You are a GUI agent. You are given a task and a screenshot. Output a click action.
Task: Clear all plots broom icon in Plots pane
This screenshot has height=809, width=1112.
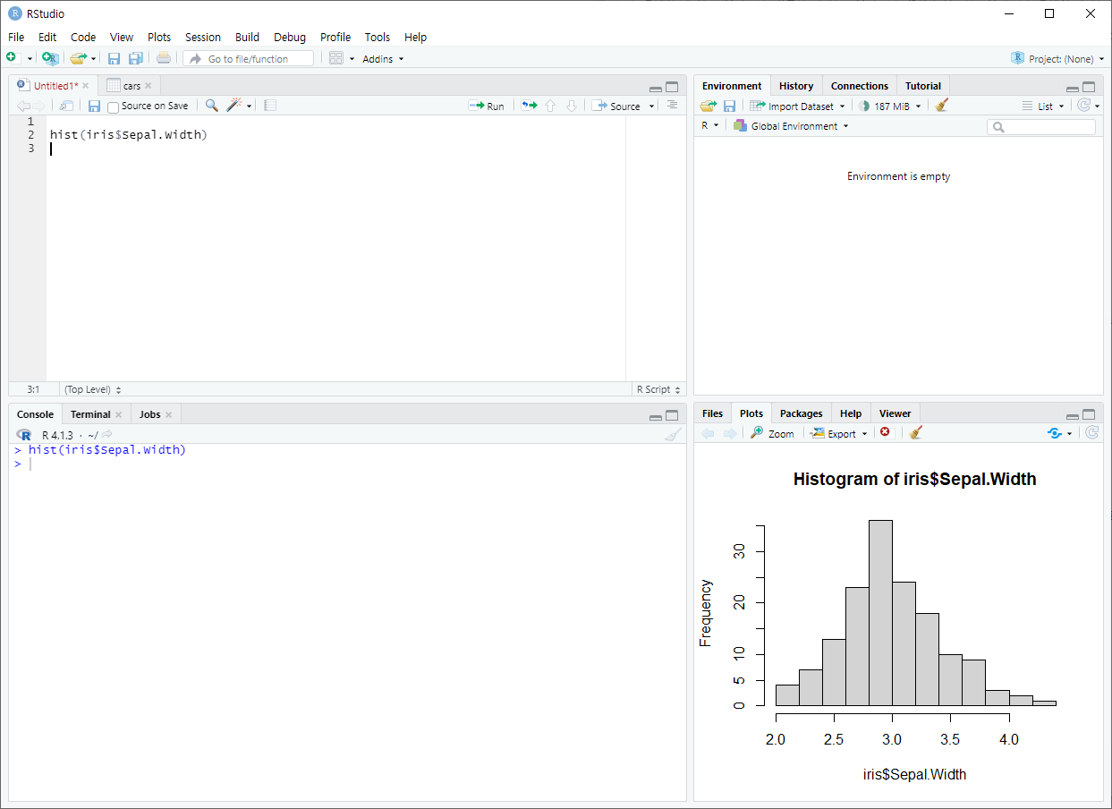click(x=915, y=433)
